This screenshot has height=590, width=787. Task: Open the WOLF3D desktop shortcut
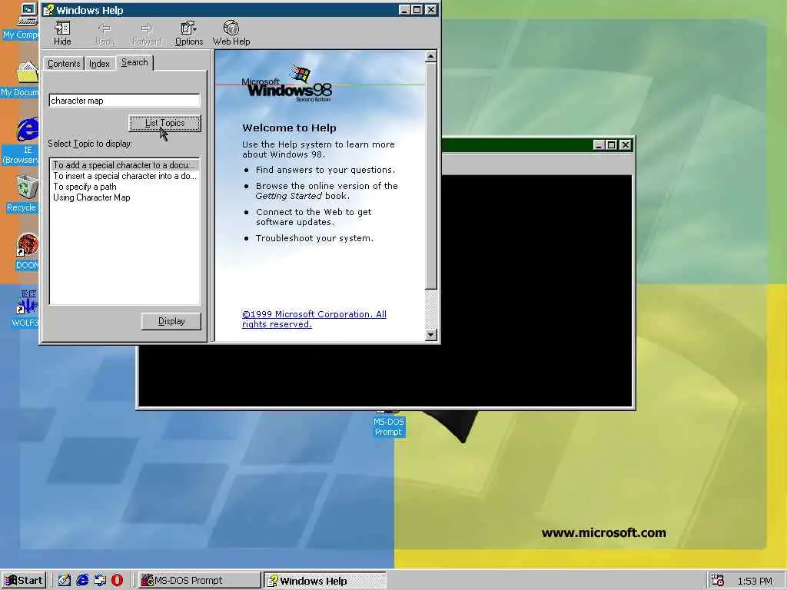point(25,308)
